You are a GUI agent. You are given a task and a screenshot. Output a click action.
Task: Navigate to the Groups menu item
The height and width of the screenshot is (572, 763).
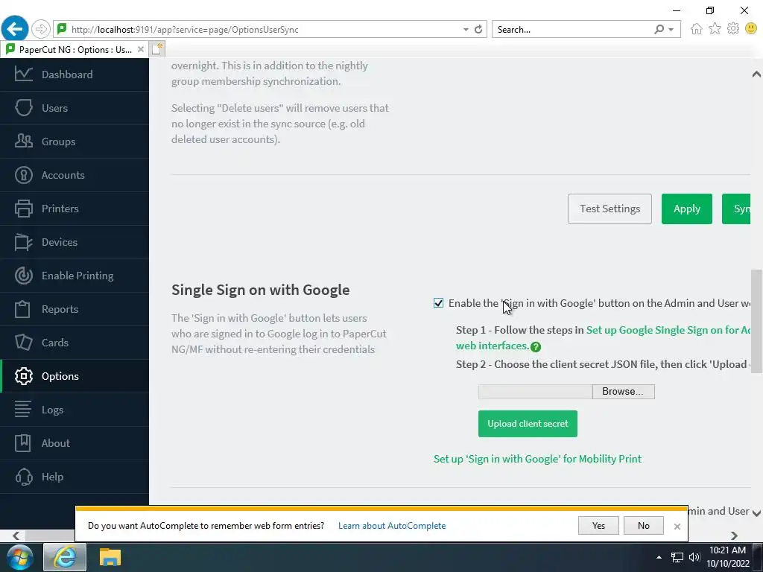click(x=58, y=142)
